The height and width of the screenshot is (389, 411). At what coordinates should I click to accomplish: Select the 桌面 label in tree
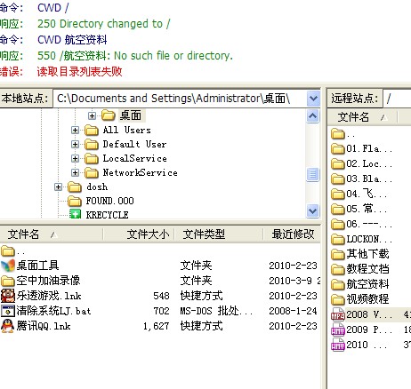pos(131,115)
